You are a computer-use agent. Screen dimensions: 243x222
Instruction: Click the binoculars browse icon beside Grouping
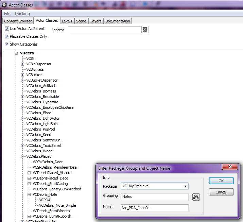[196, 197]
